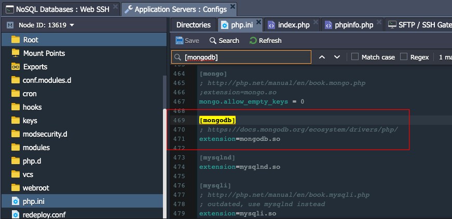The image size is (452, 219).
Task: Close the php.ini editor tab
Action: coord(258,22)
